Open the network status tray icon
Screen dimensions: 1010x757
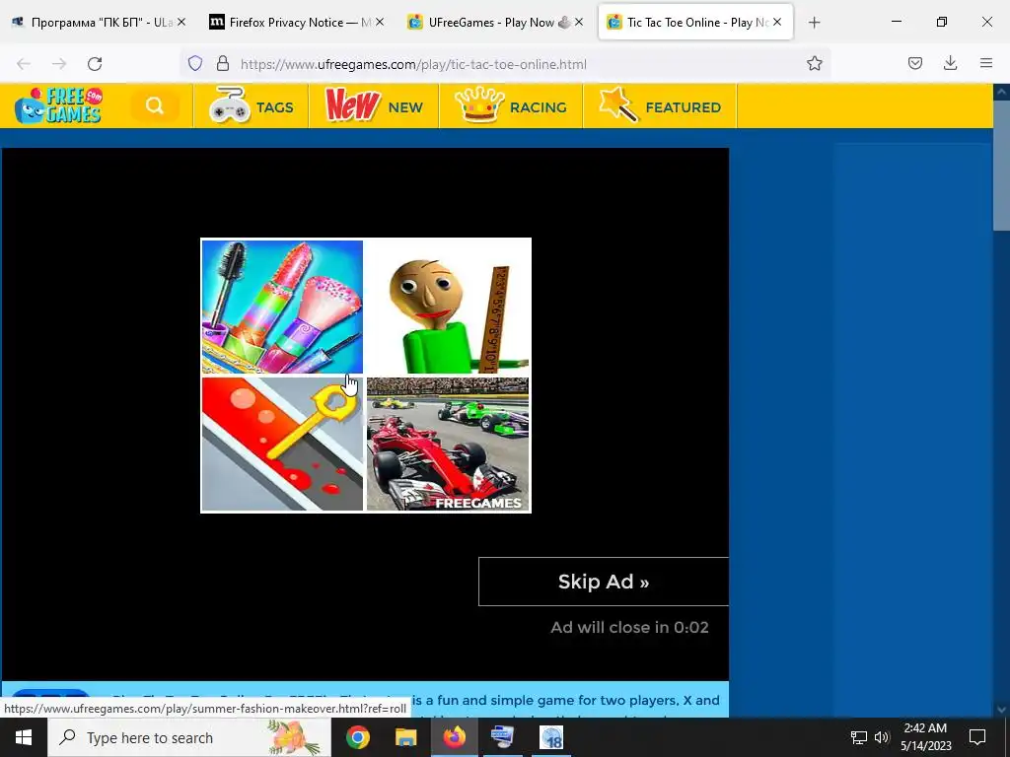tap(859, 737)
